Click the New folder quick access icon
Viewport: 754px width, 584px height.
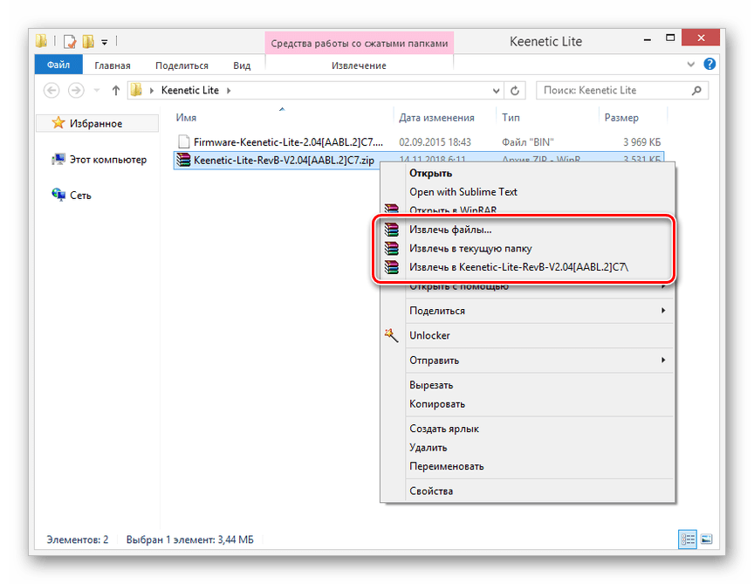88,42
